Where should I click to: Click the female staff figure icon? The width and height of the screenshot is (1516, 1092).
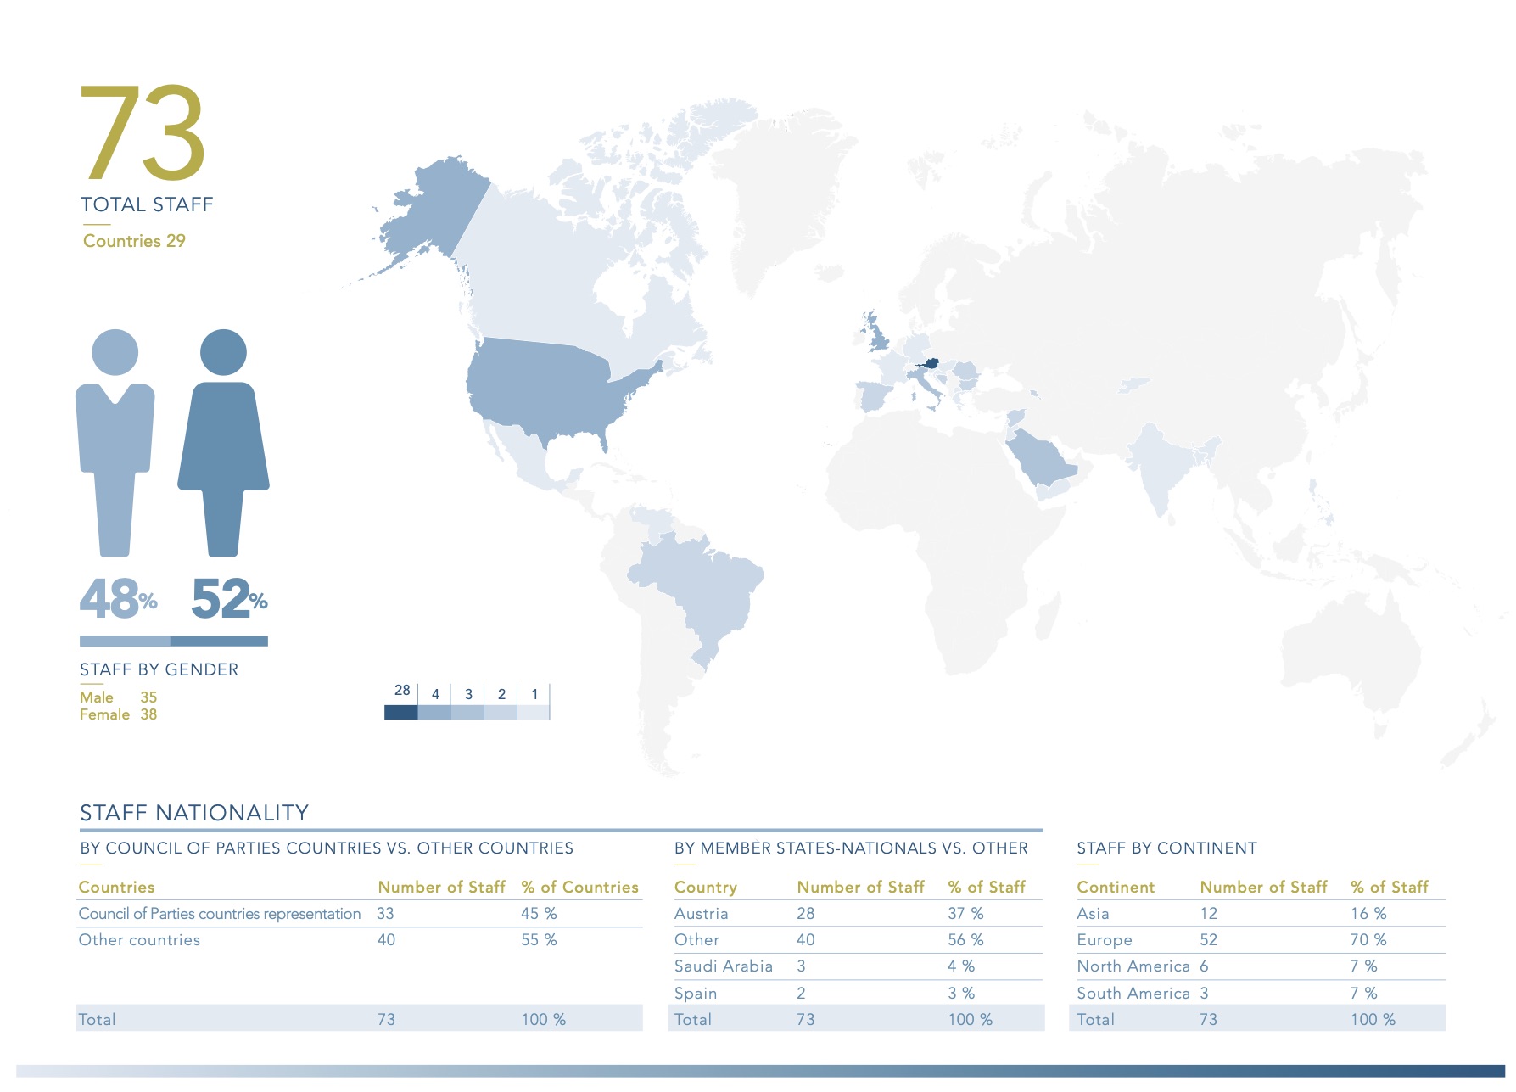click(x=223, y=442)
